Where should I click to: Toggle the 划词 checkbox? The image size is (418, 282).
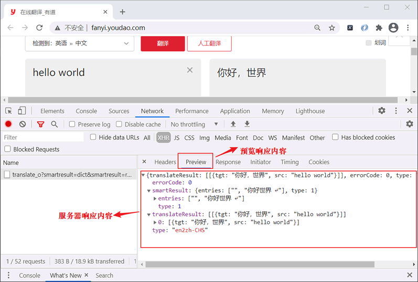pyautogui.click(x=369, y=43)
